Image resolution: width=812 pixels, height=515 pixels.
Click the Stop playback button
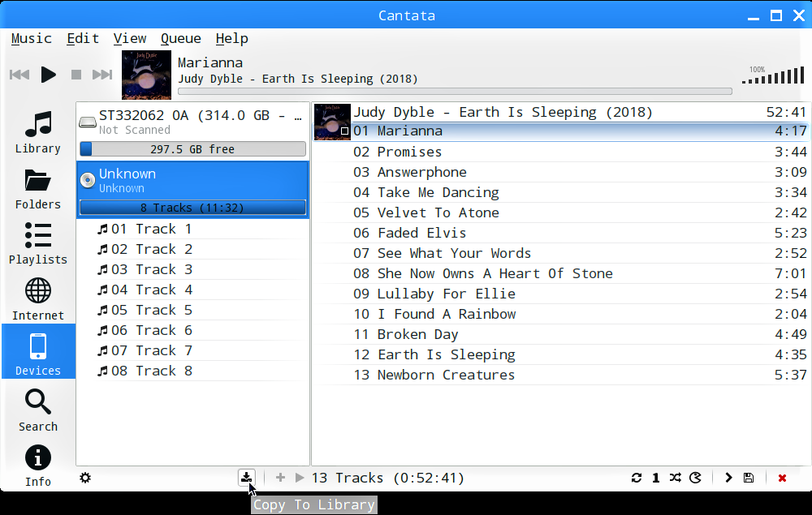tap(76, 75)
